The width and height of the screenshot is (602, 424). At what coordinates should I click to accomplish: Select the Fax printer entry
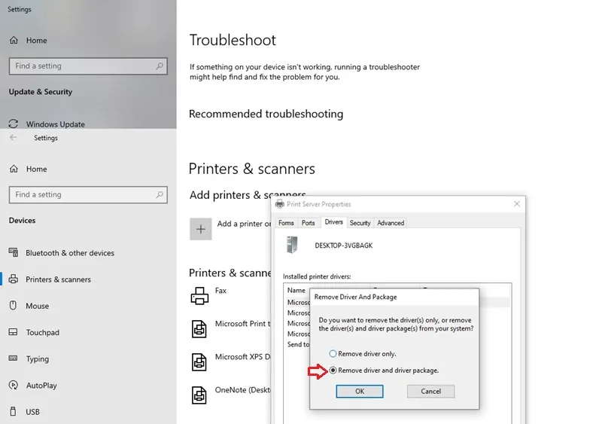coord(220,291)
